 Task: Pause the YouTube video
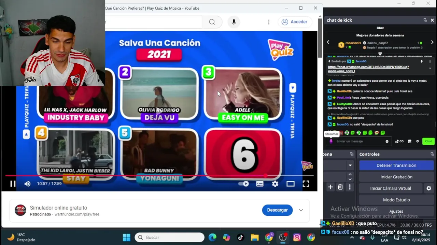click(x=13, y=184)
